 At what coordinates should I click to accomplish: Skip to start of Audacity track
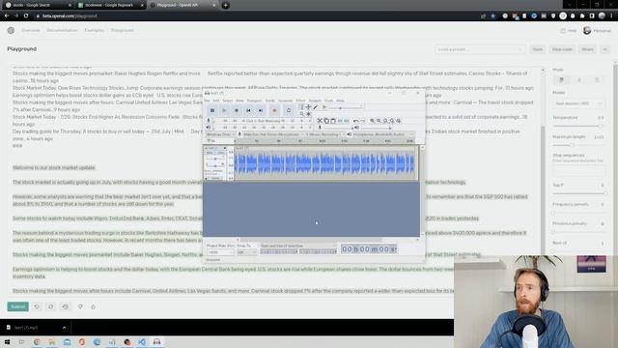(x=249, y=110)
